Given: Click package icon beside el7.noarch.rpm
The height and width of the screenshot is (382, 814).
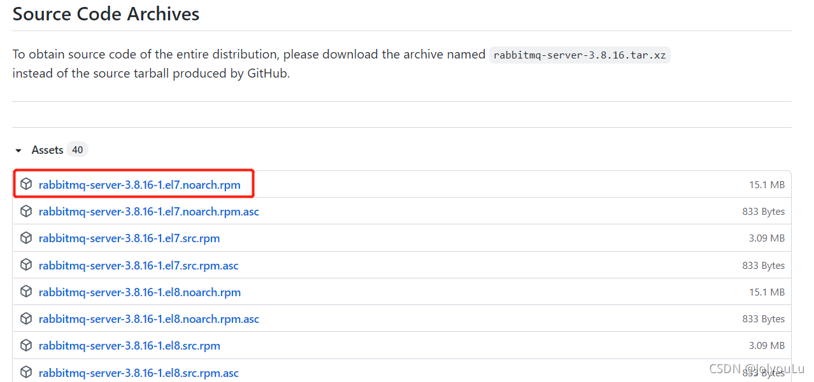Looking at the screenshot, I should point(26,184).
